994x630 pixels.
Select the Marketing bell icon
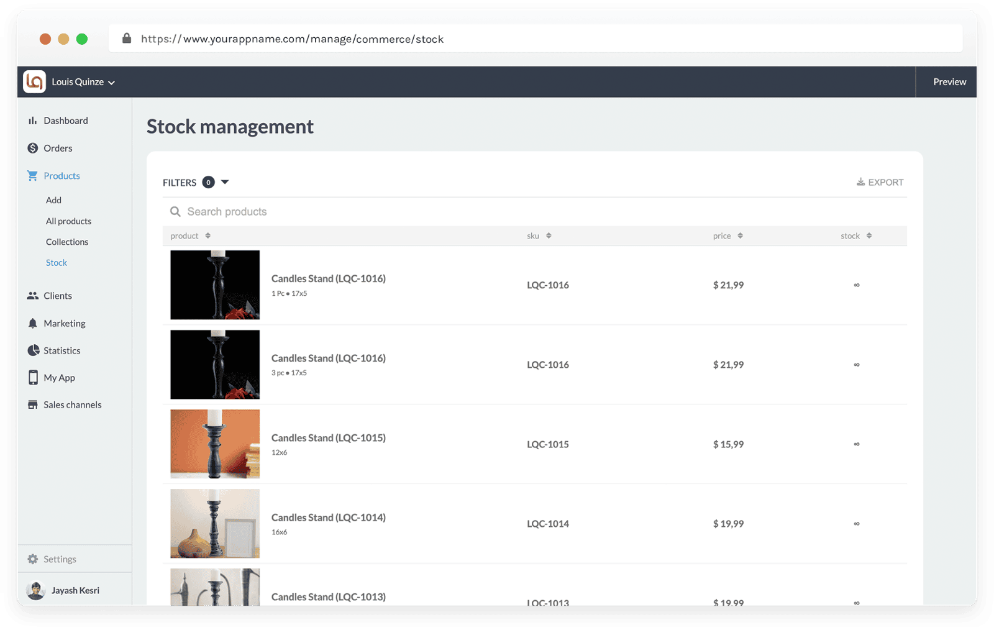(x=33, y=323)
